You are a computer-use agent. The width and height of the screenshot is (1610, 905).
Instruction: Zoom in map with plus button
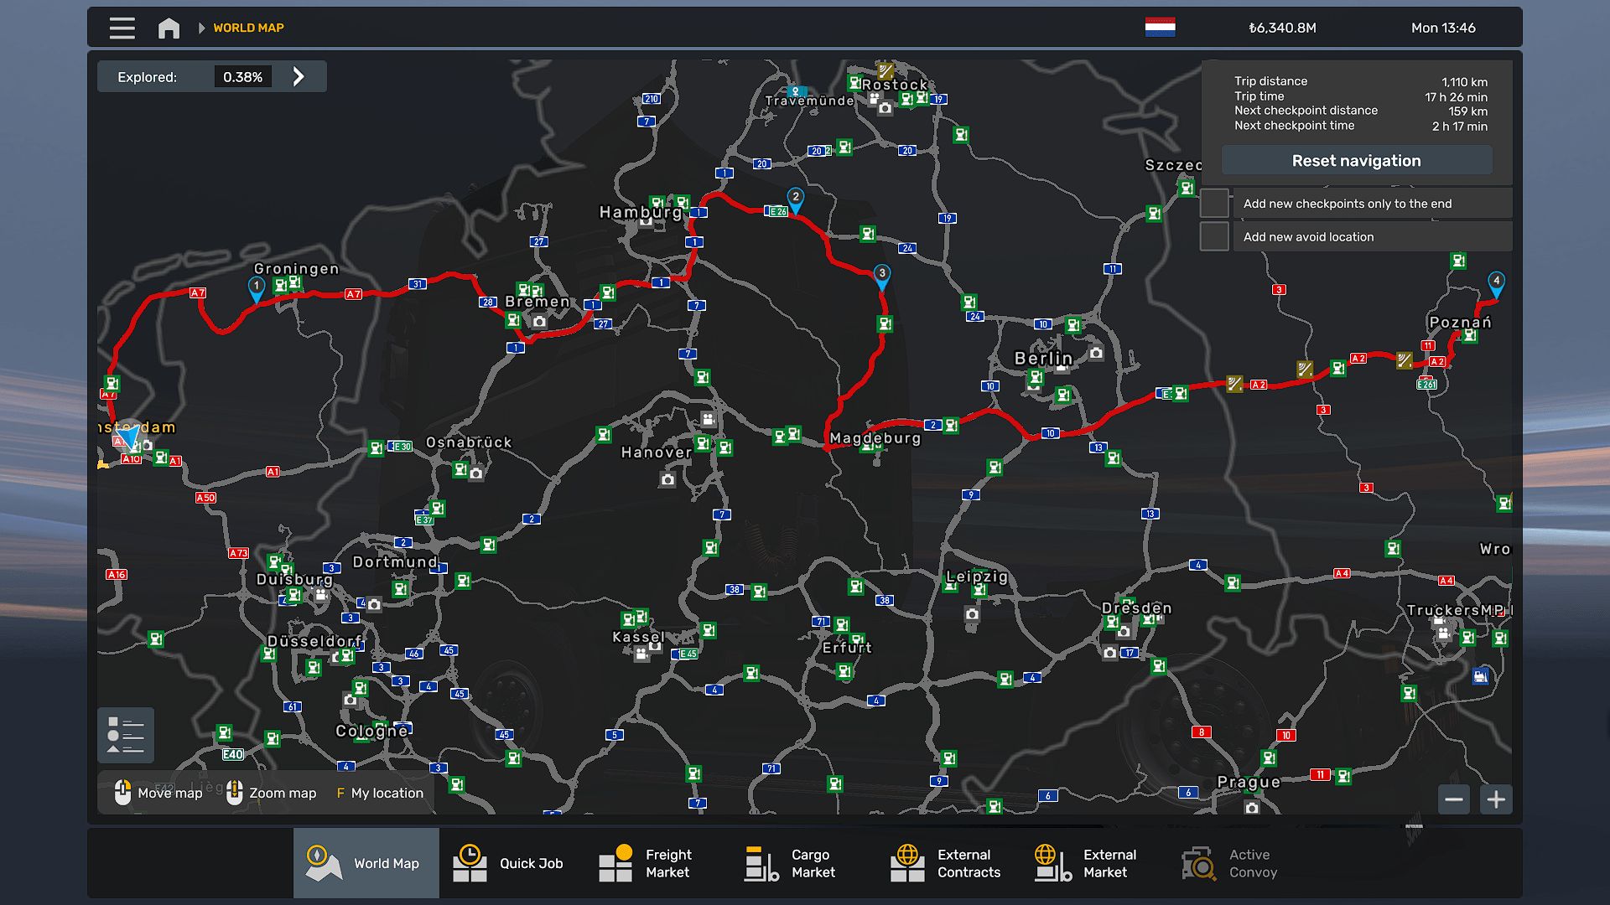(1496, 799)
